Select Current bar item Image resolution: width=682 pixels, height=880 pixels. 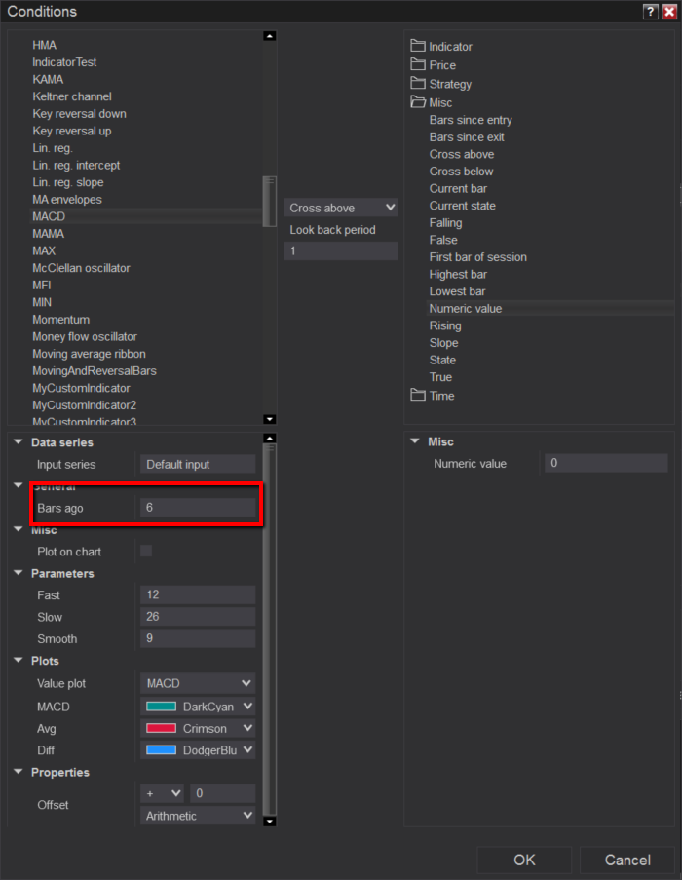point(458,189)
